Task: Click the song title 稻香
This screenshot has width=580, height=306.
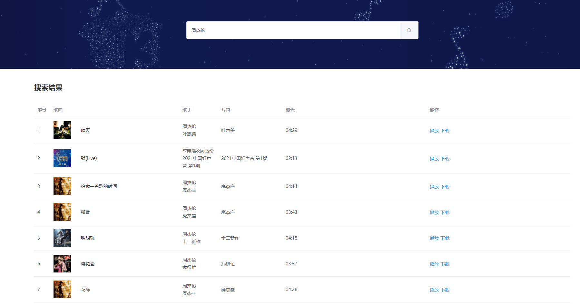Action: 85,212
